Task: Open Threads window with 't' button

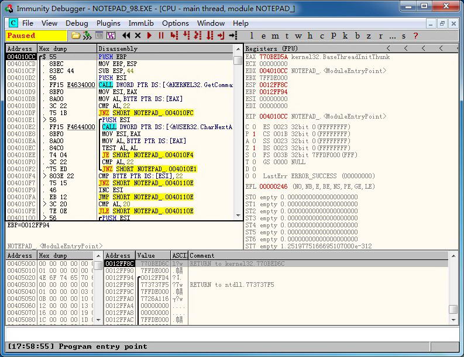Action: (x=287, y=36)
